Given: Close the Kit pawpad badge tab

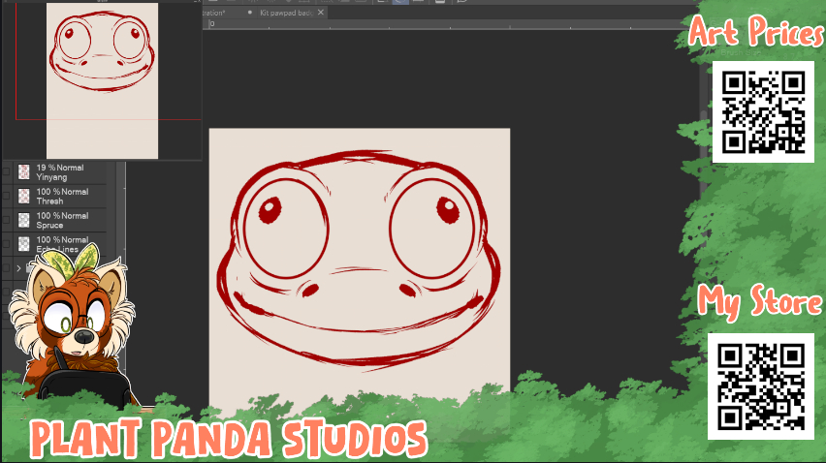Looking at the screenshot, I should click(321, 13).
